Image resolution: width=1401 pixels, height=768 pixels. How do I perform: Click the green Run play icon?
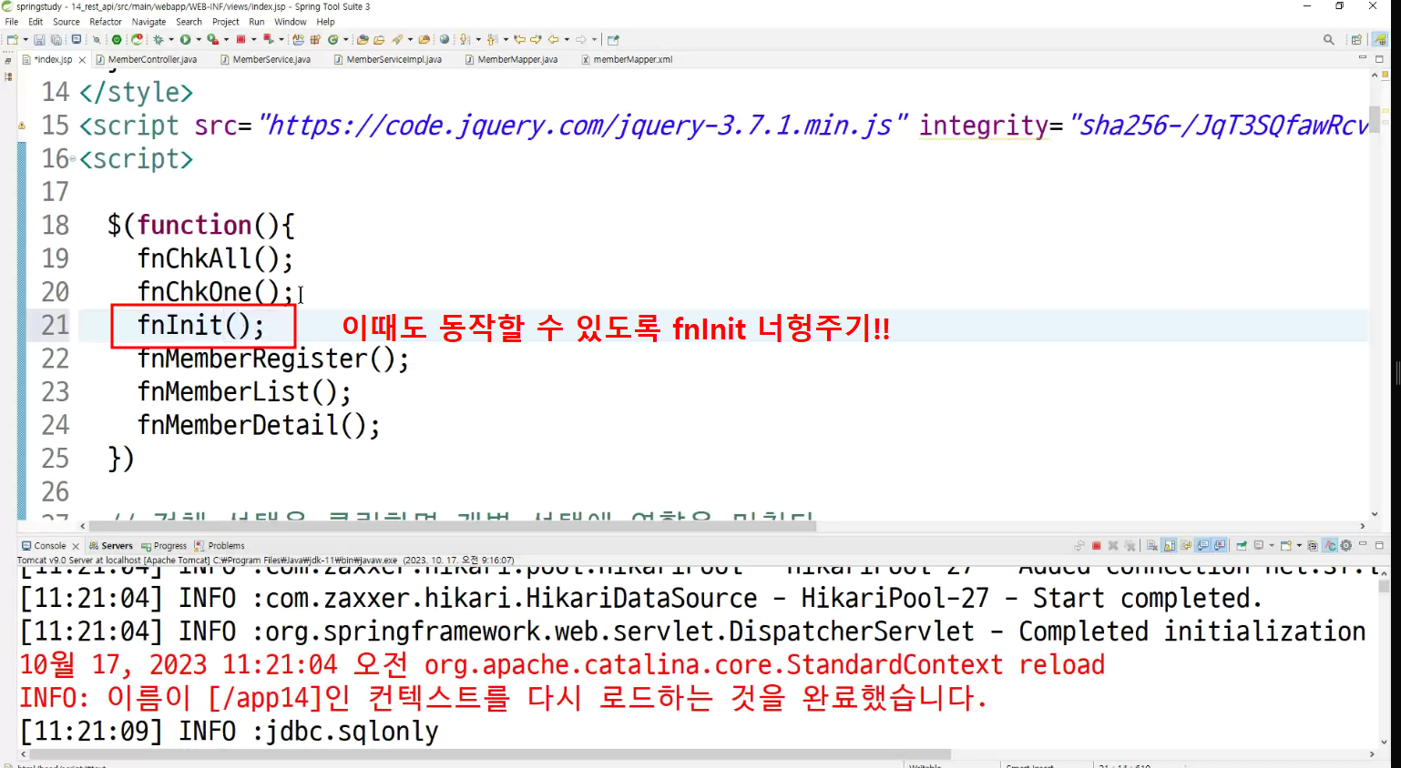(x=185, y=40)
